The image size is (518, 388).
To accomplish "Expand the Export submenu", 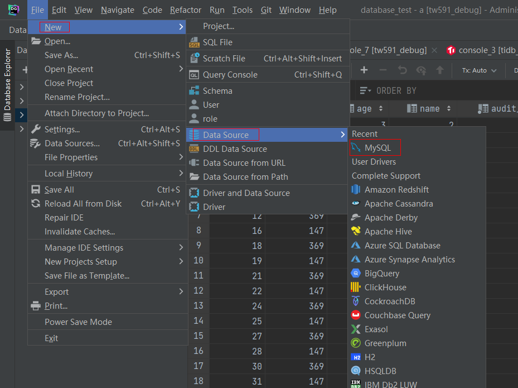I will pyautogui.click(x=181, y=291).
